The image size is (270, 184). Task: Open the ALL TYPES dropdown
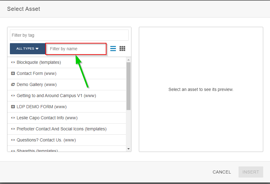click(x=27, y=49)
